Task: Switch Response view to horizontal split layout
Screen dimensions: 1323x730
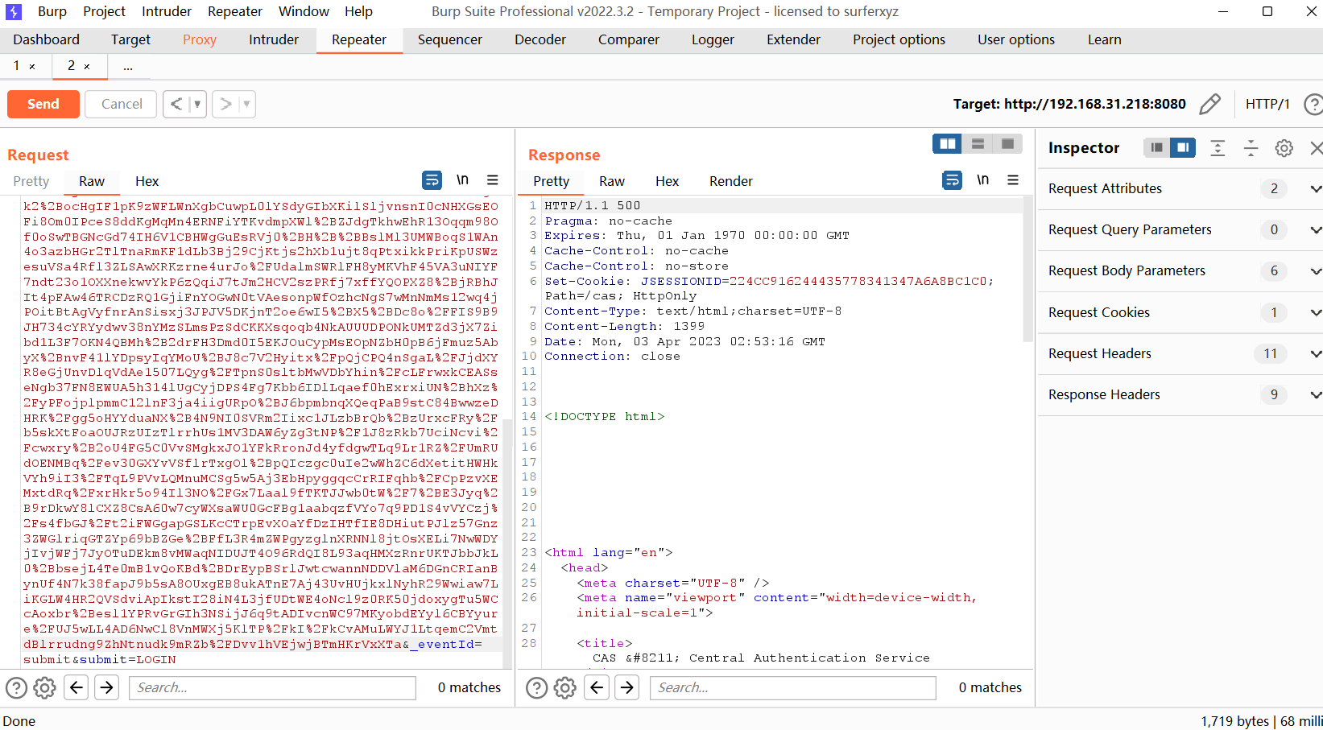Action: [x=978, y=143]
